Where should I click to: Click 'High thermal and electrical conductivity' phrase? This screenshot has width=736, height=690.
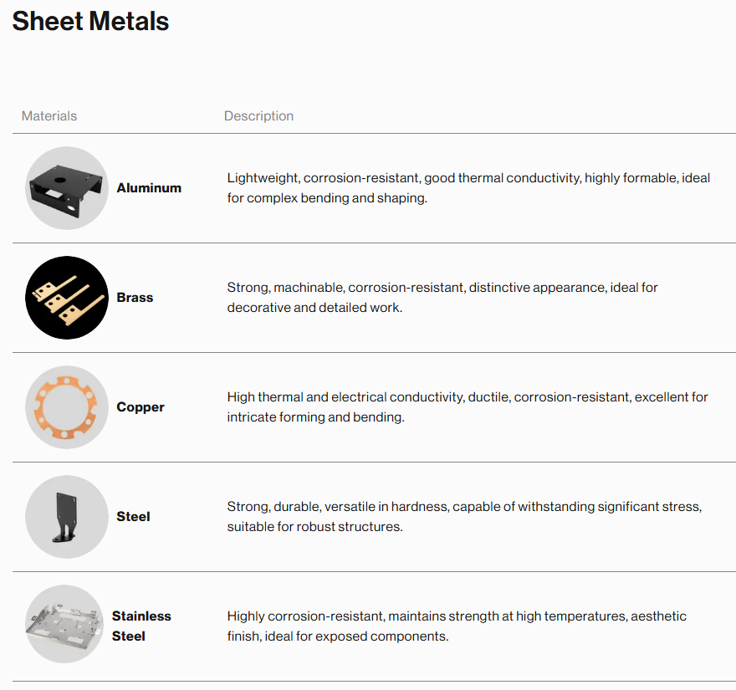click(x=344, y=397)
